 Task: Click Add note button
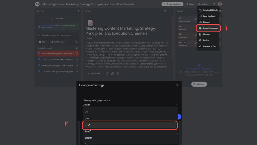(199, 84)
